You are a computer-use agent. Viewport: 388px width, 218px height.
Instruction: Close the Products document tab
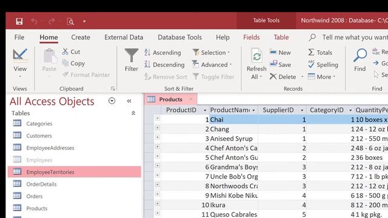pyautogui.click(x=191, y=99)
